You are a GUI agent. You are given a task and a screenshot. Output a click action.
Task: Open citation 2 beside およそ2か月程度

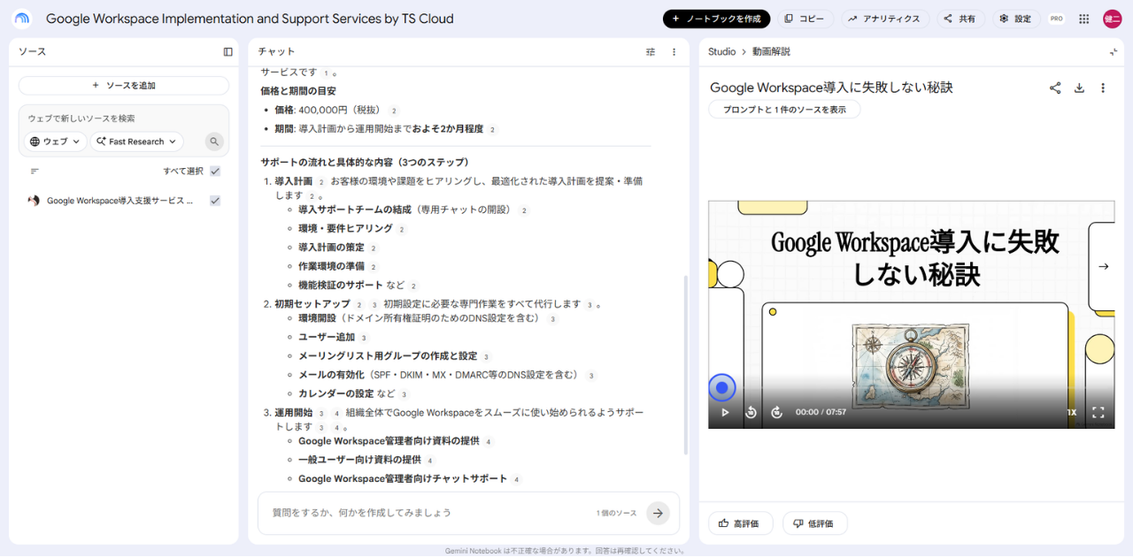tap(492, 129)
